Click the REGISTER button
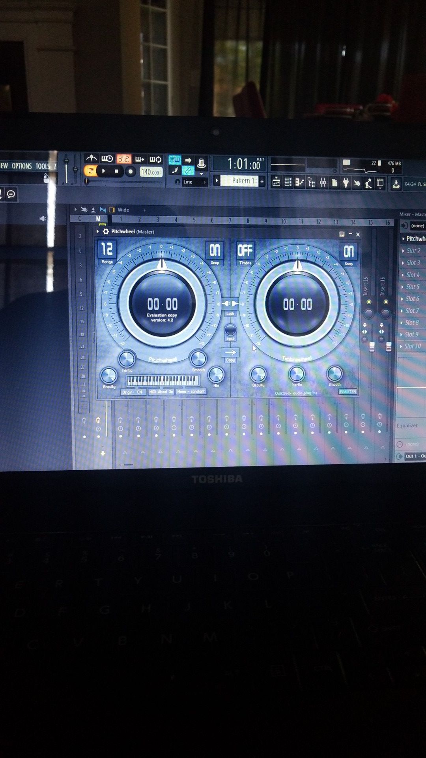 348,392
